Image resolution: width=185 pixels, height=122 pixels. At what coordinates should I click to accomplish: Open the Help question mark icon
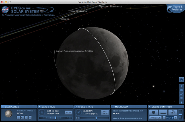click(182, 86)
